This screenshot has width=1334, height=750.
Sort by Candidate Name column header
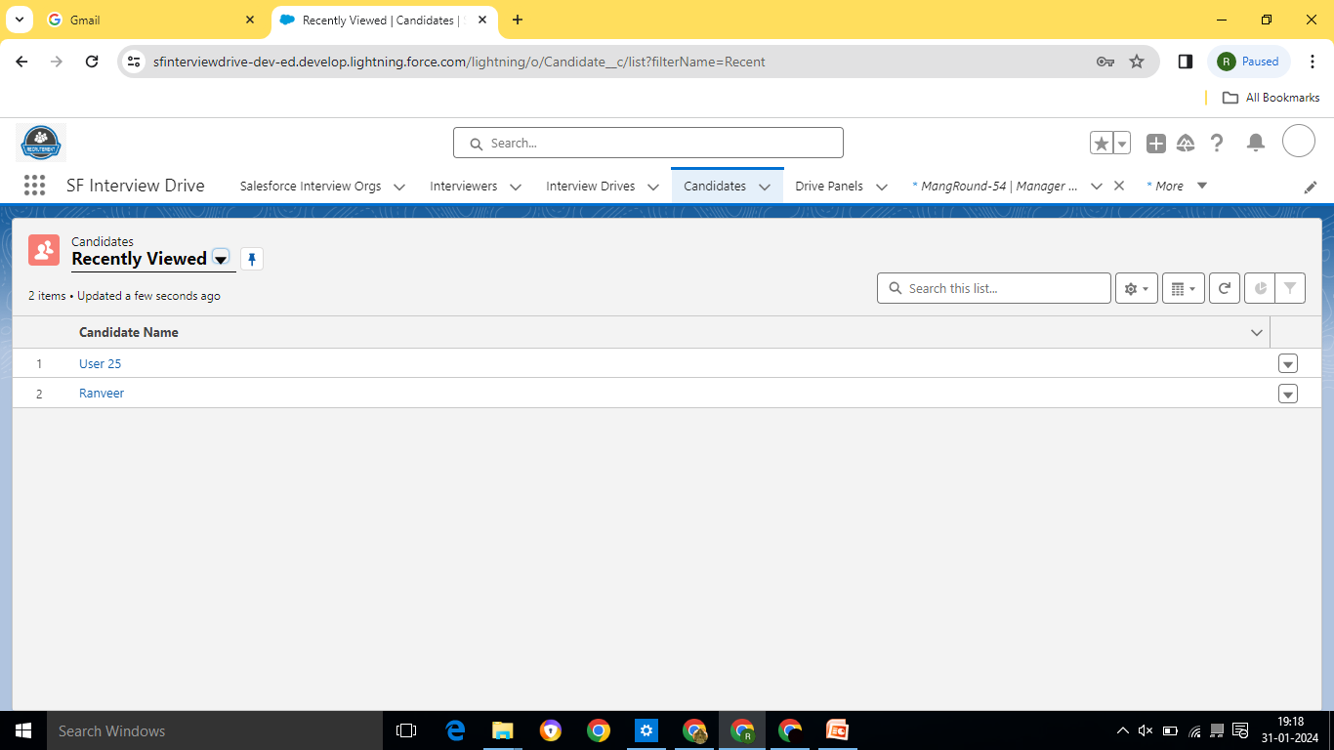point(129,332)
